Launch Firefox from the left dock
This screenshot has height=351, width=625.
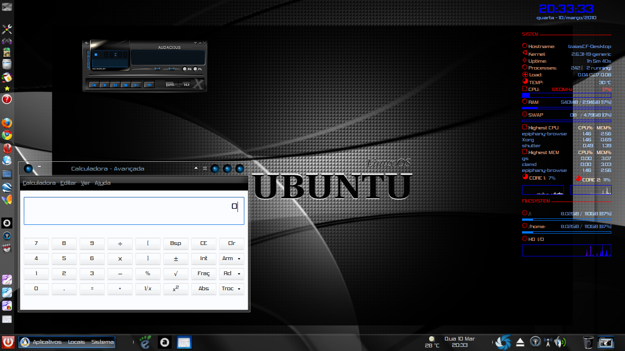[x=6, y=123]
